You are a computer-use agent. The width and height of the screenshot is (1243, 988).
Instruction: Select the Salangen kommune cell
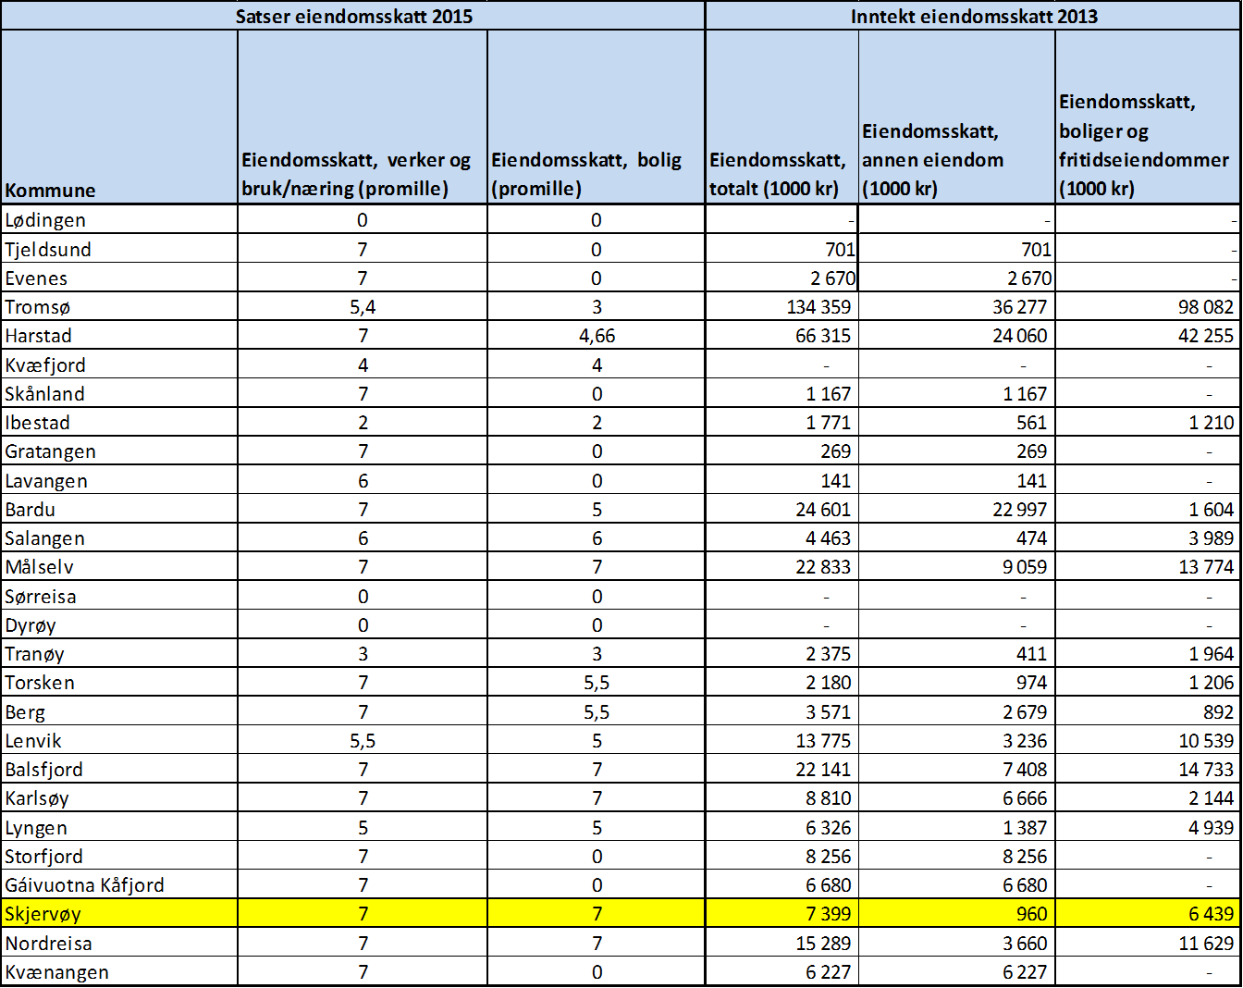click(x=119, y=537)
